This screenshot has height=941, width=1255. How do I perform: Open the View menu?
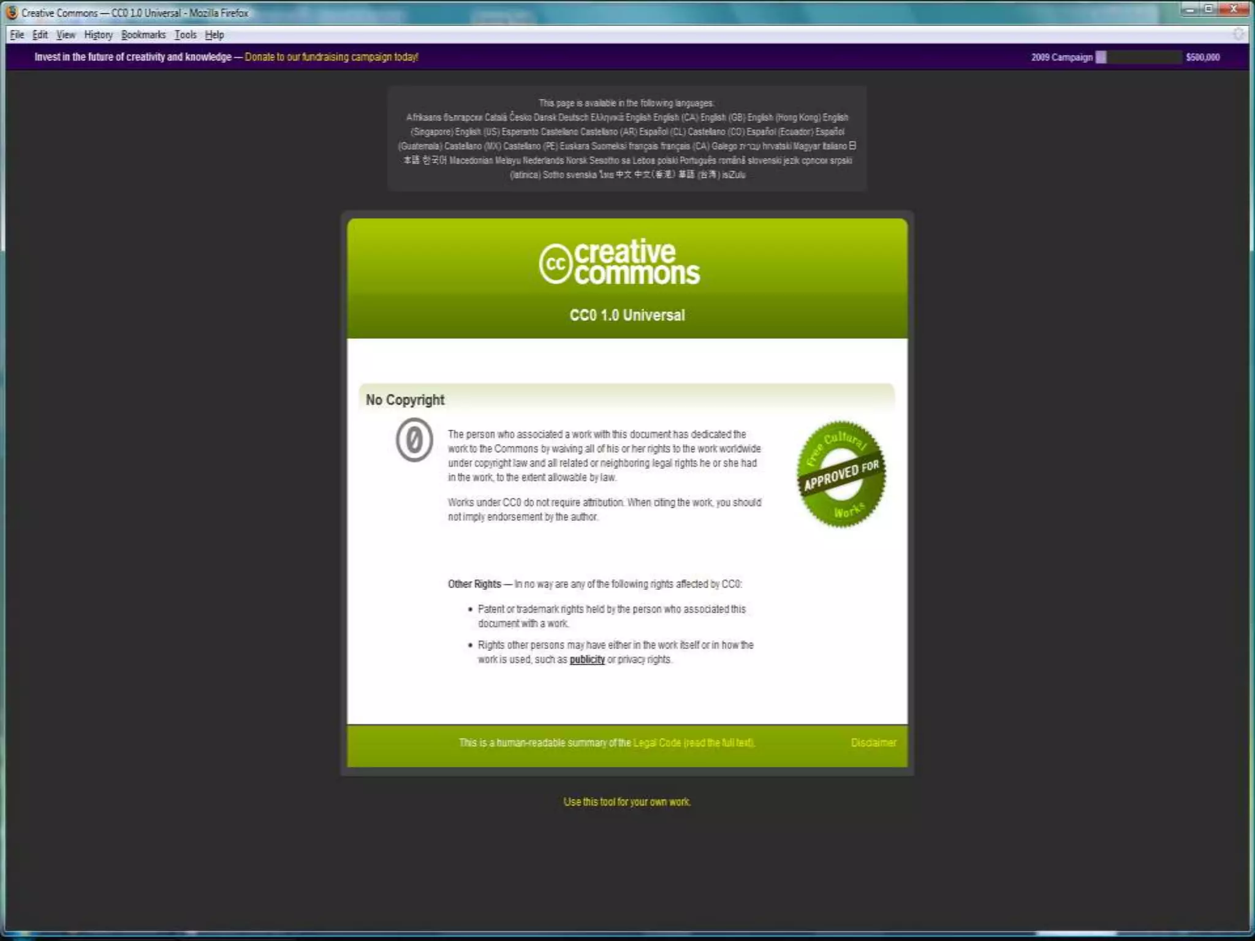tap(66, 35)
